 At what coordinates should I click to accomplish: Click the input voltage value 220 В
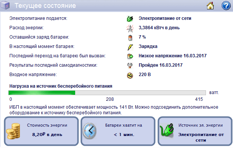tap(145, 75)
